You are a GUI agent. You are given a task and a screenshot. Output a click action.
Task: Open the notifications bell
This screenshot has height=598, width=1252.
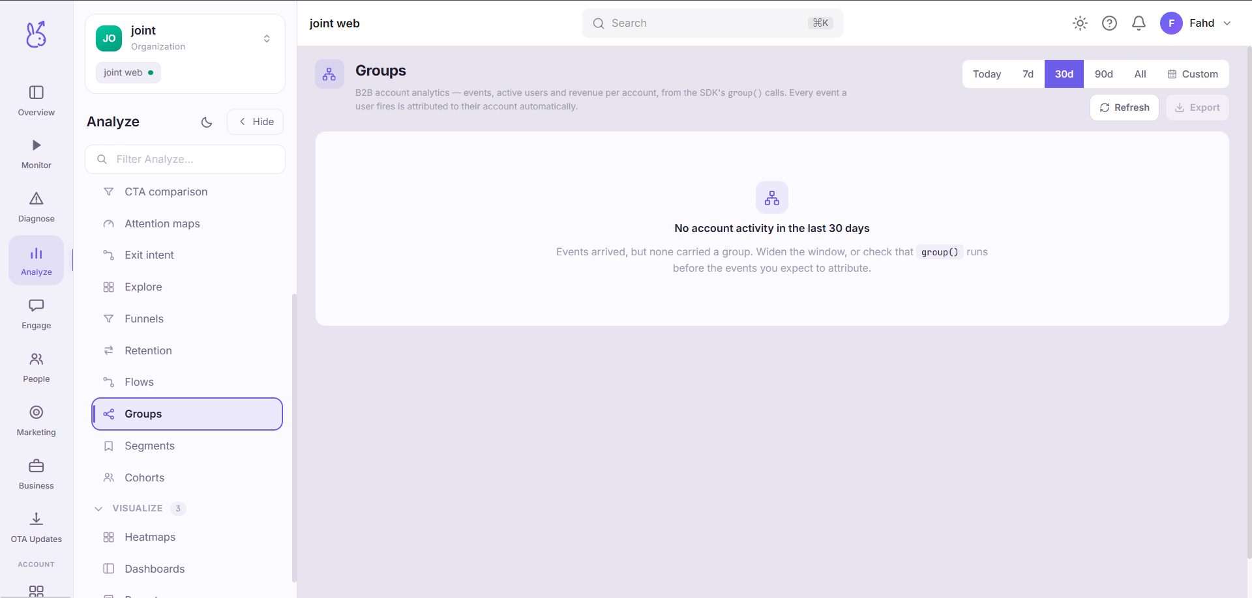[x=1139, y=23]
